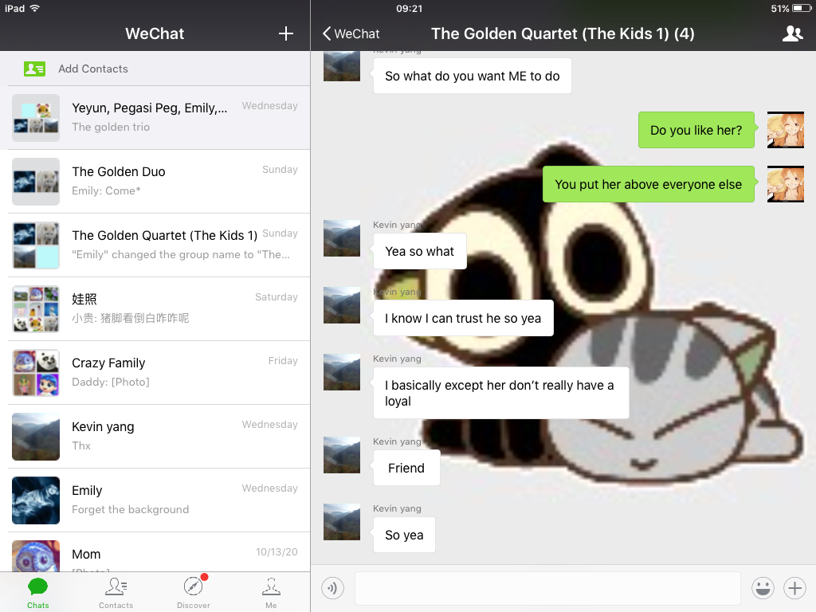The image size is (816, 612).
Task: Tap Kevin's avatar beside "So yea" message
Action: (x=341, y=522)
